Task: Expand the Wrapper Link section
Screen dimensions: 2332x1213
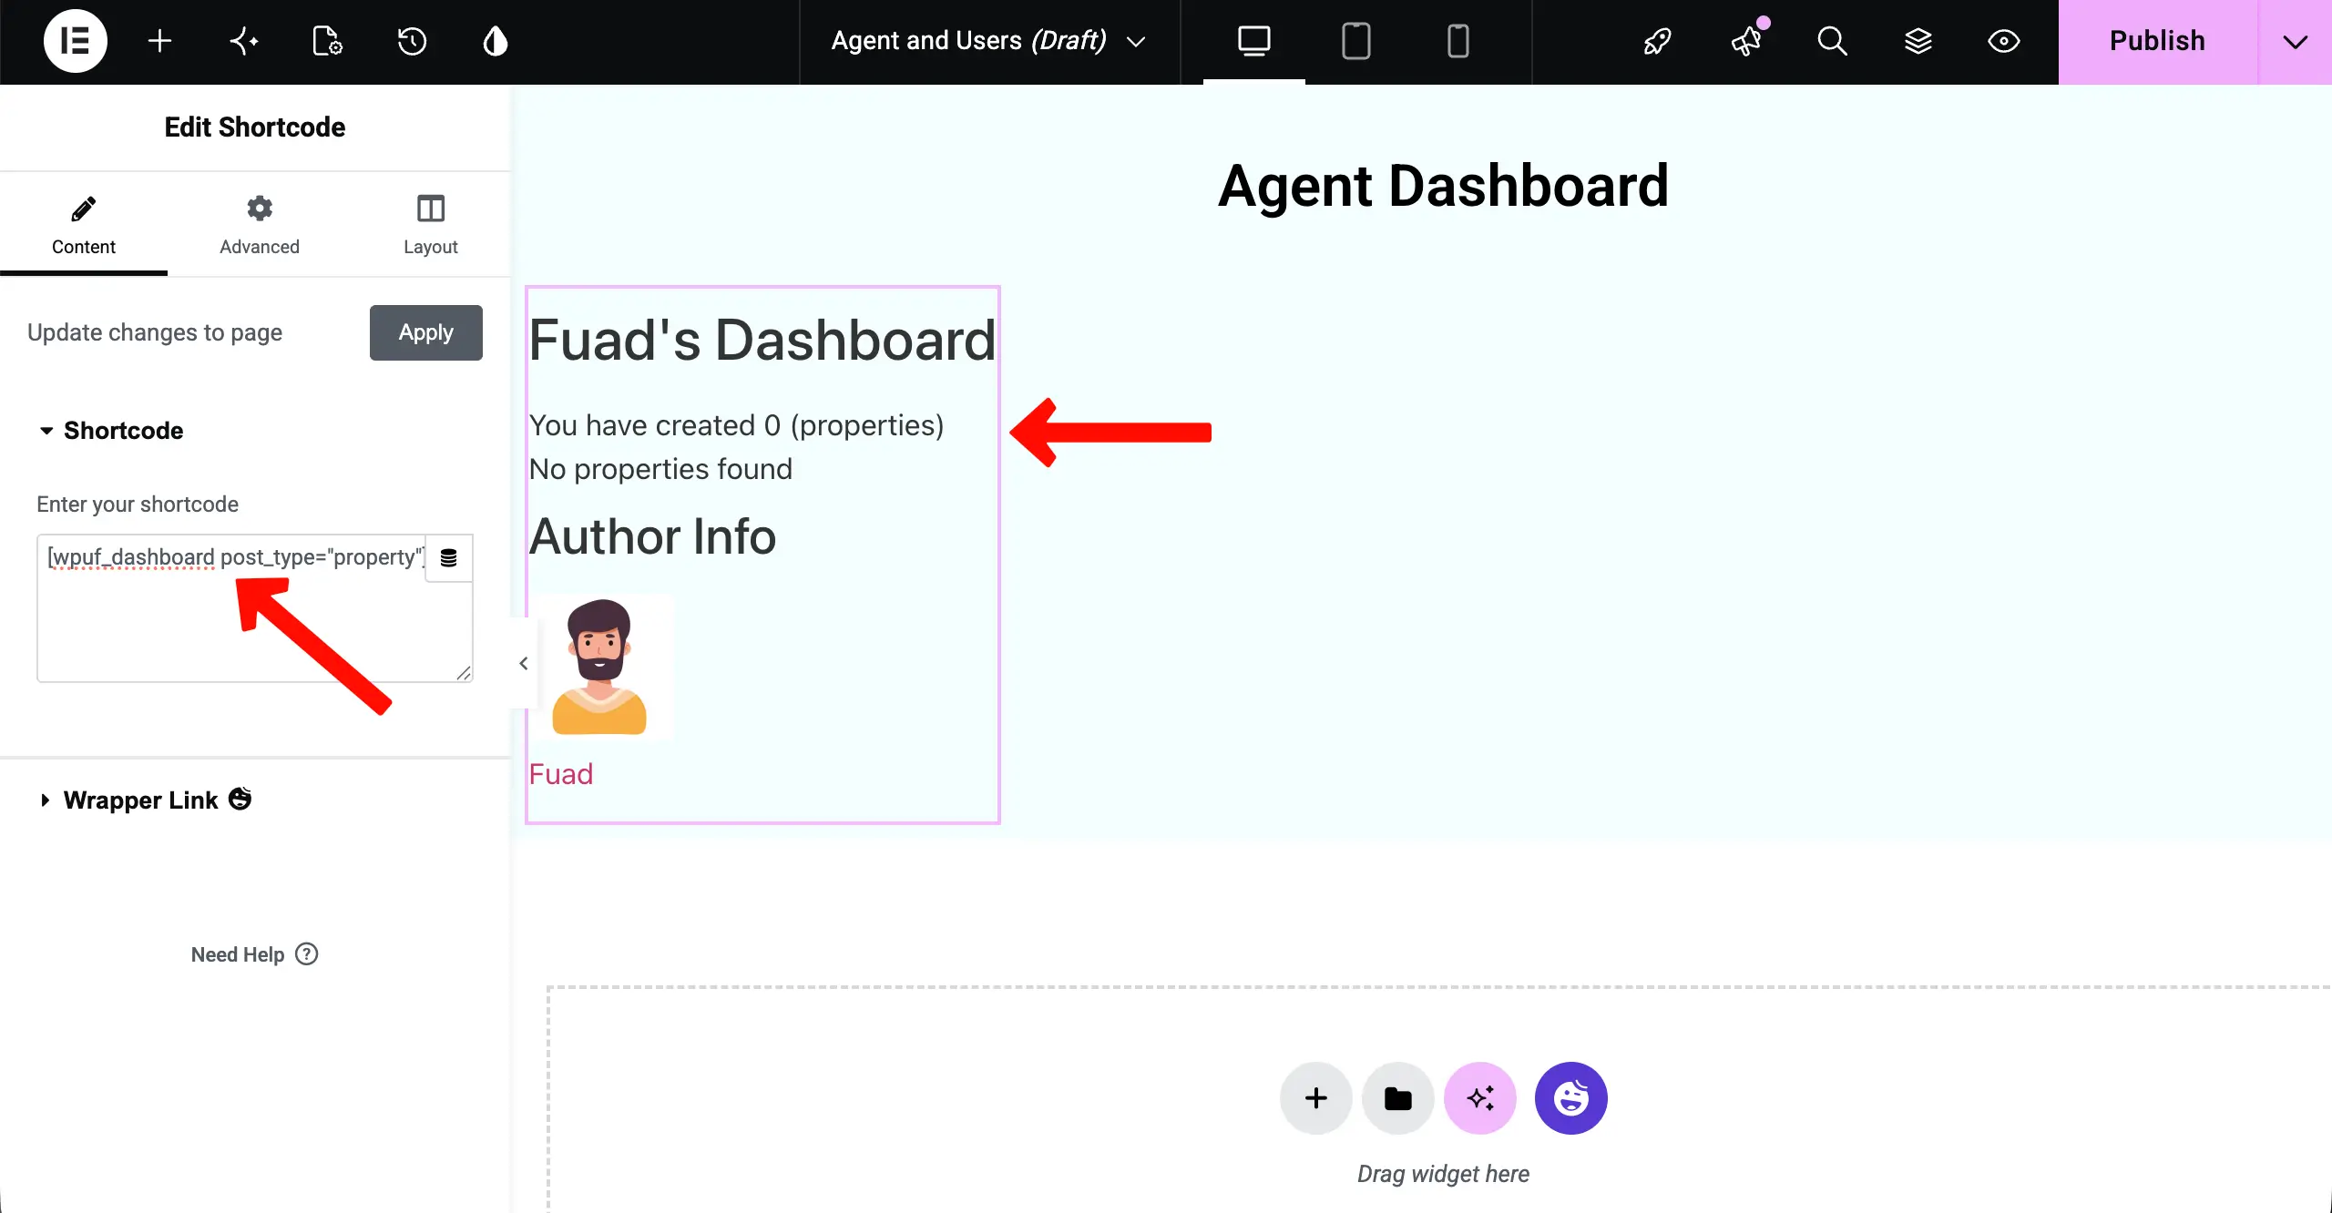Action: click(x=146, y=800)
